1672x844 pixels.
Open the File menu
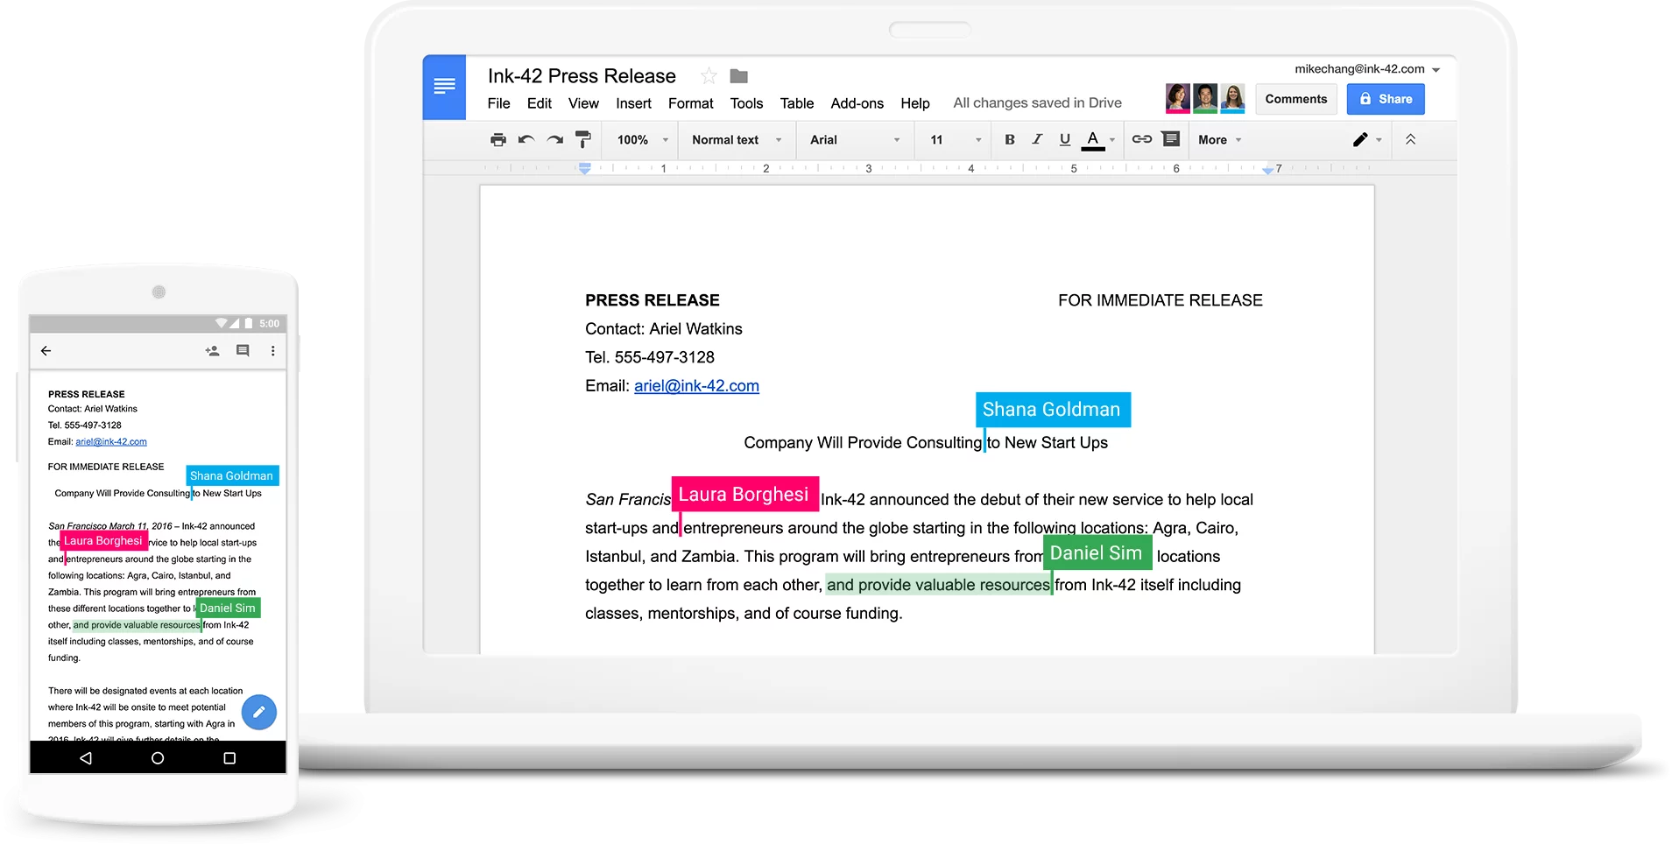pyautogui.click(x=499, y=103)
